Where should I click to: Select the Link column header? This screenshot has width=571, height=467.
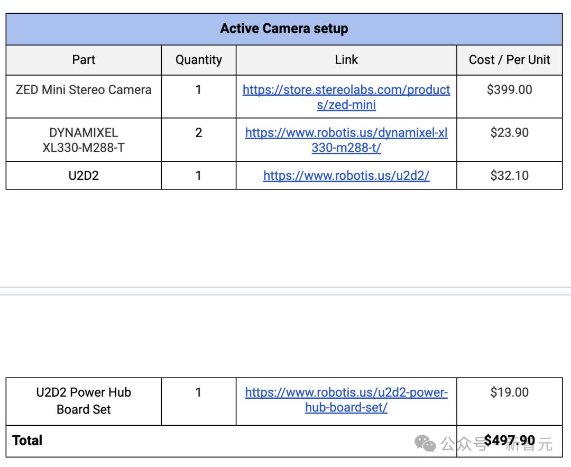coord(346,60)
